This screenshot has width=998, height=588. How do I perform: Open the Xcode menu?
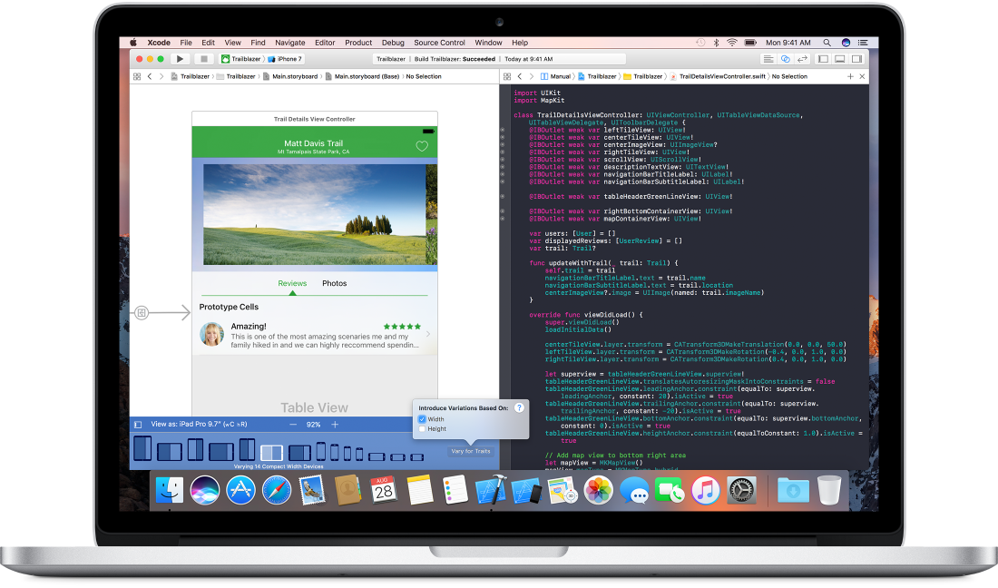coord(159,43)
